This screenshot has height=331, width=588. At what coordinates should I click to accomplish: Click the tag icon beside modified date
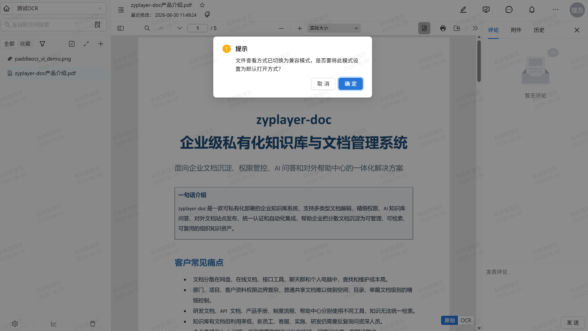point(207,14)
